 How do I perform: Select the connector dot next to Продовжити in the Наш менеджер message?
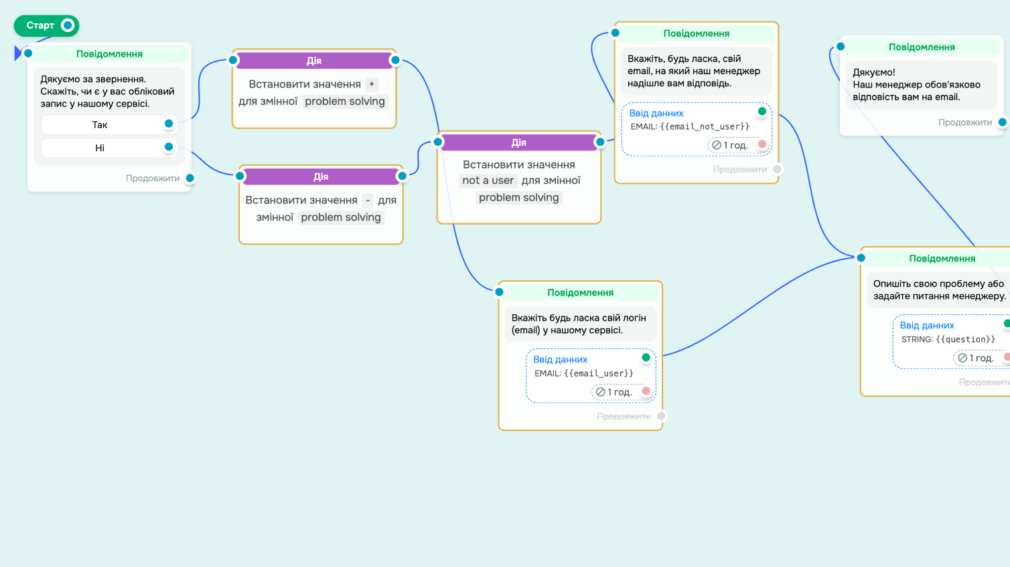click(1003, 122)
